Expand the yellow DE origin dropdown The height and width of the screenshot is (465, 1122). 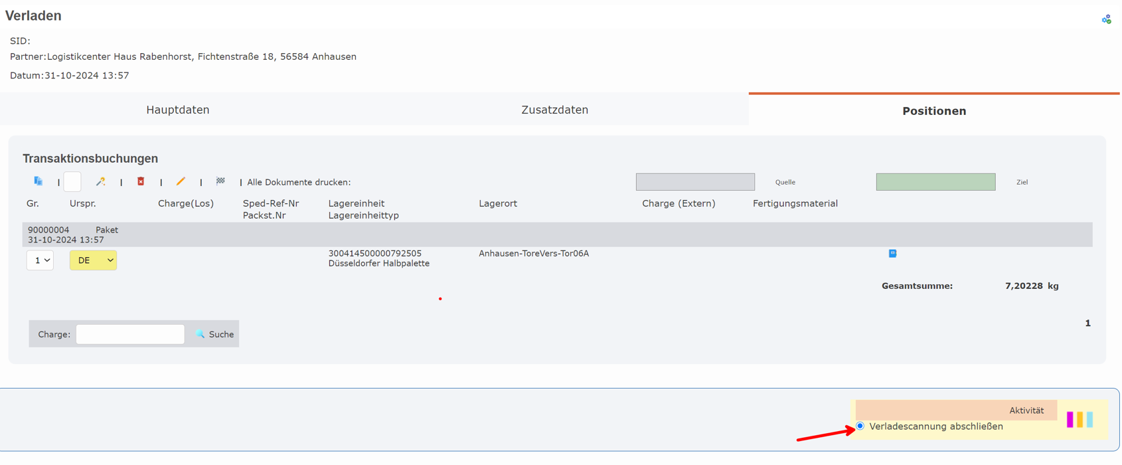pos(93,260)
